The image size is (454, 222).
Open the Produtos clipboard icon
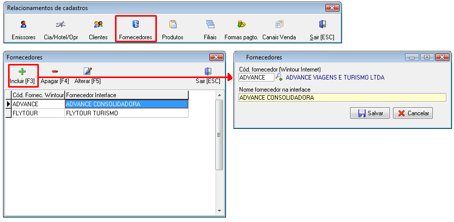tap(173, 24)
